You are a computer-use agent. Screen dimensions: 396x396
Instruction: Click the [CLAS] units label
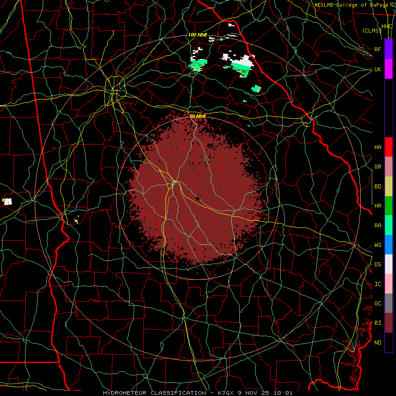(372, 30)
